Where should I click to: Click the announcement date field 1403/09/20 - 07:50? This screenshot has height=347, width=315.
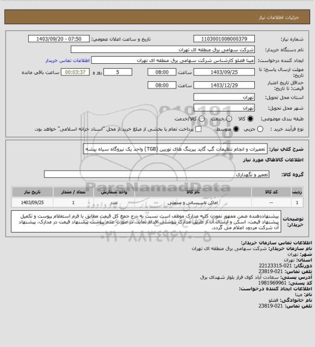pyautogui.click(x=59, y=39)
